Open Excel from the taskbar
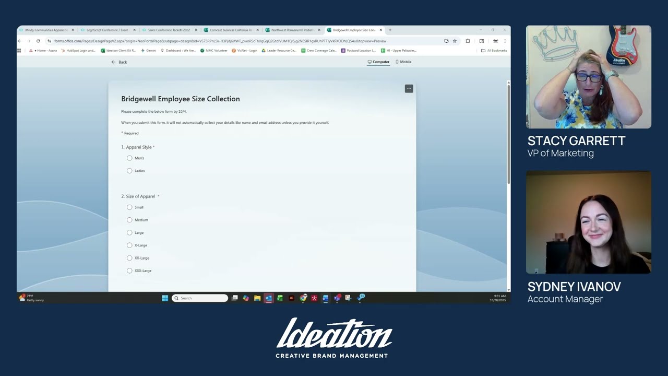 tap(280, 298)
